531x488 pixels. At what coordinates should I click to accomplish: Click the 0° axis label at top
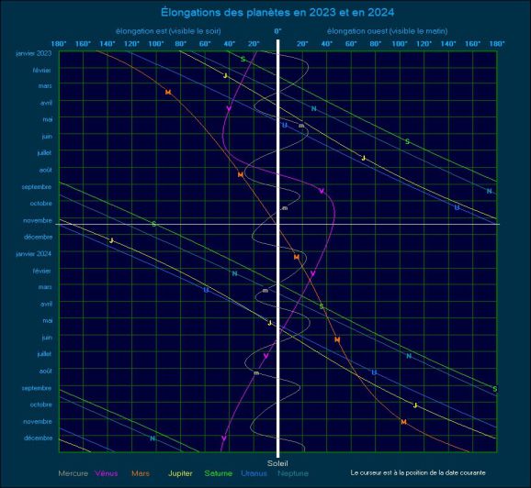pyautogui.click(x=277, y=31)
